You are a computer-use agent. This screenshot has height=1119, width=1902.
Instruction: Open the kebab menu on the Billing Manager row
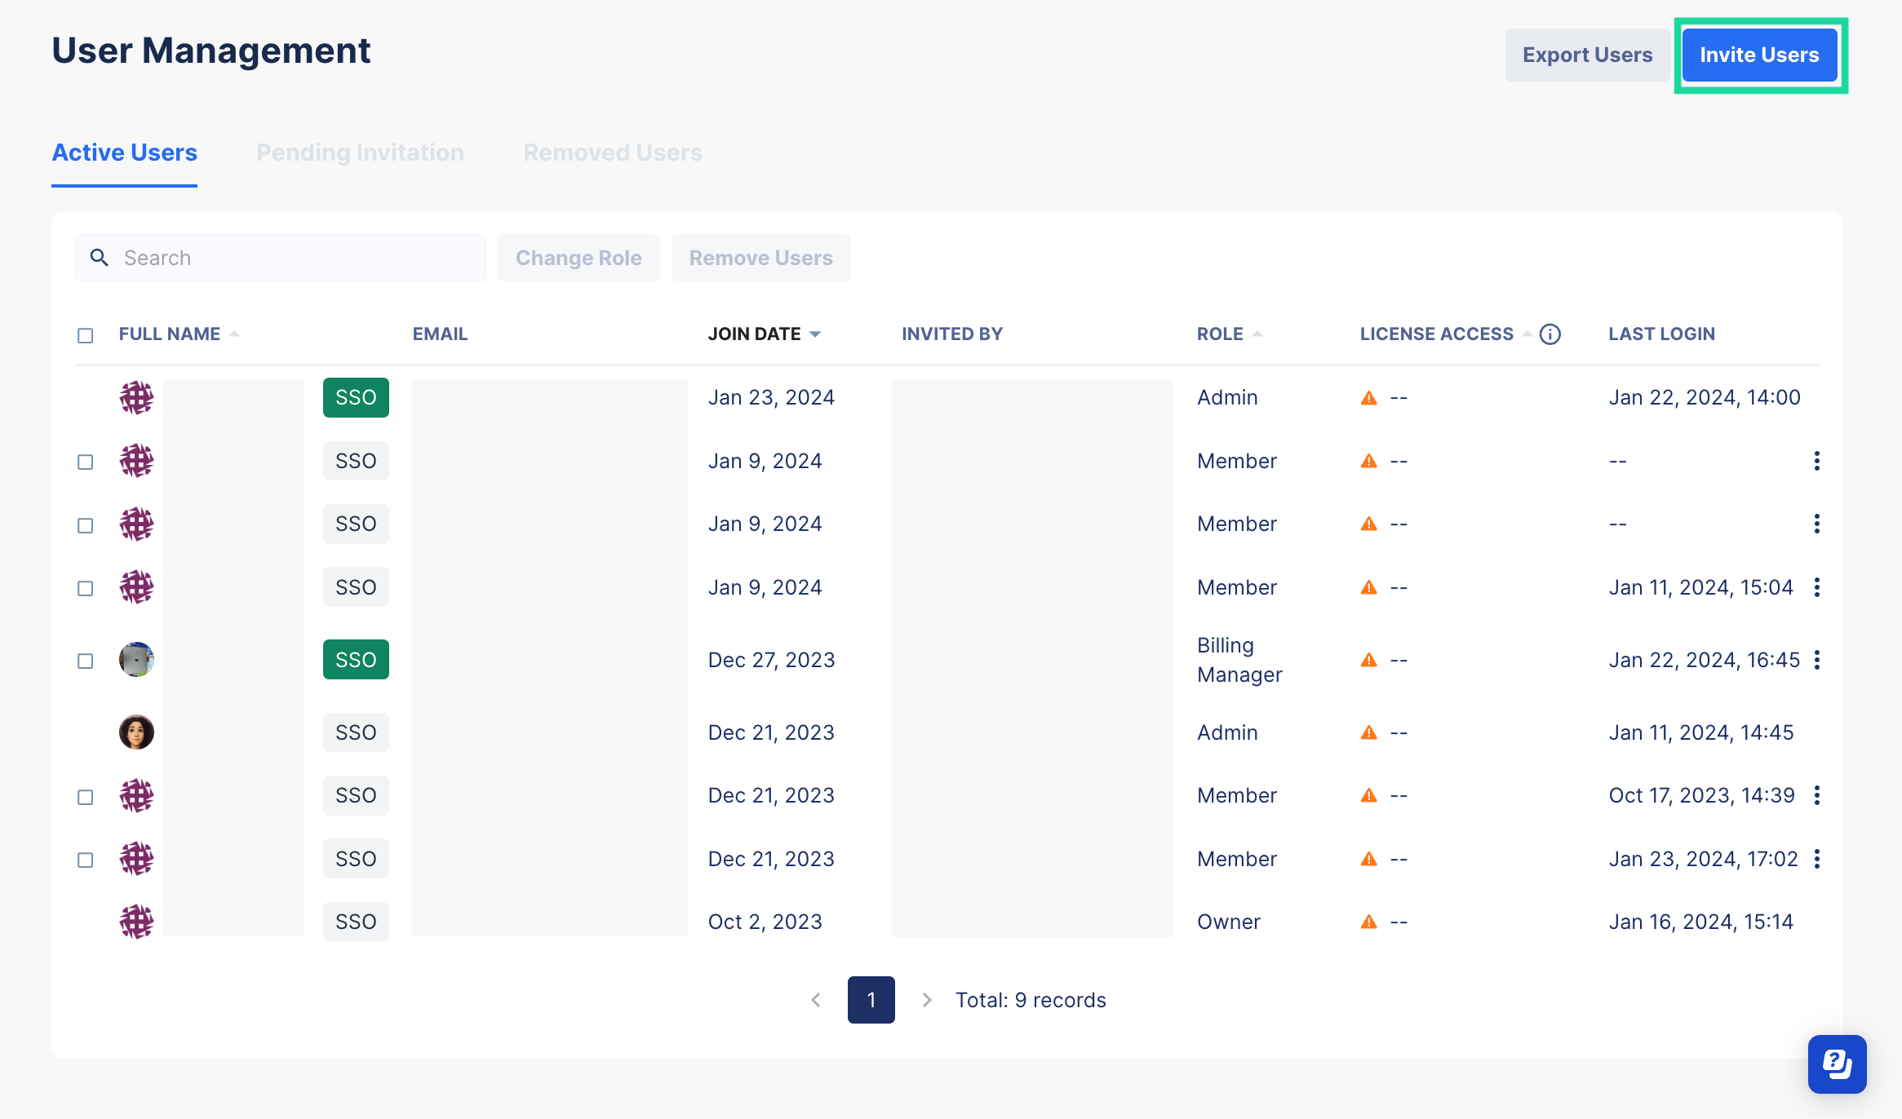pyautogui.click(x=1817, y=659)
